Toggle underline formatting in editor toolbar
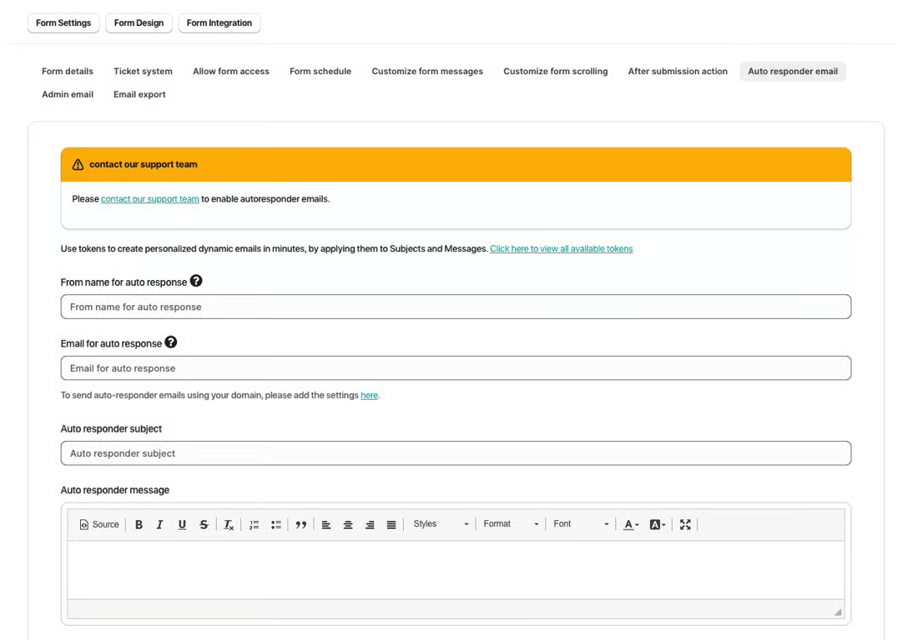Viewport: 897px width, 640px height. click(182, 524)
